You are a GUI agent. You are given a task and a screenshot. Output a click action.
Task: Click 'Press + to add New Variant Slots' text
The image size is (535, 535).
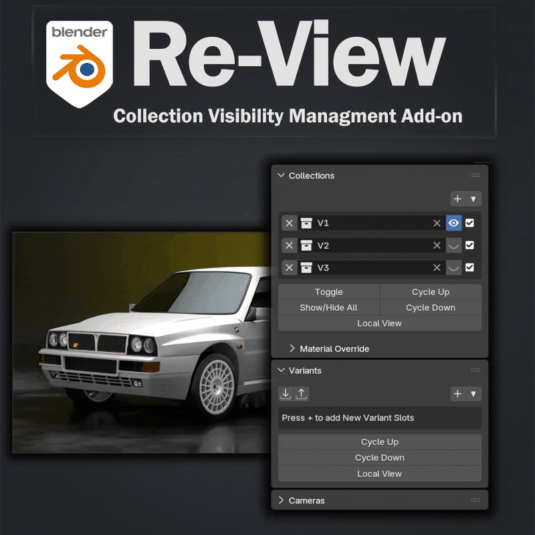click(348, 418)
